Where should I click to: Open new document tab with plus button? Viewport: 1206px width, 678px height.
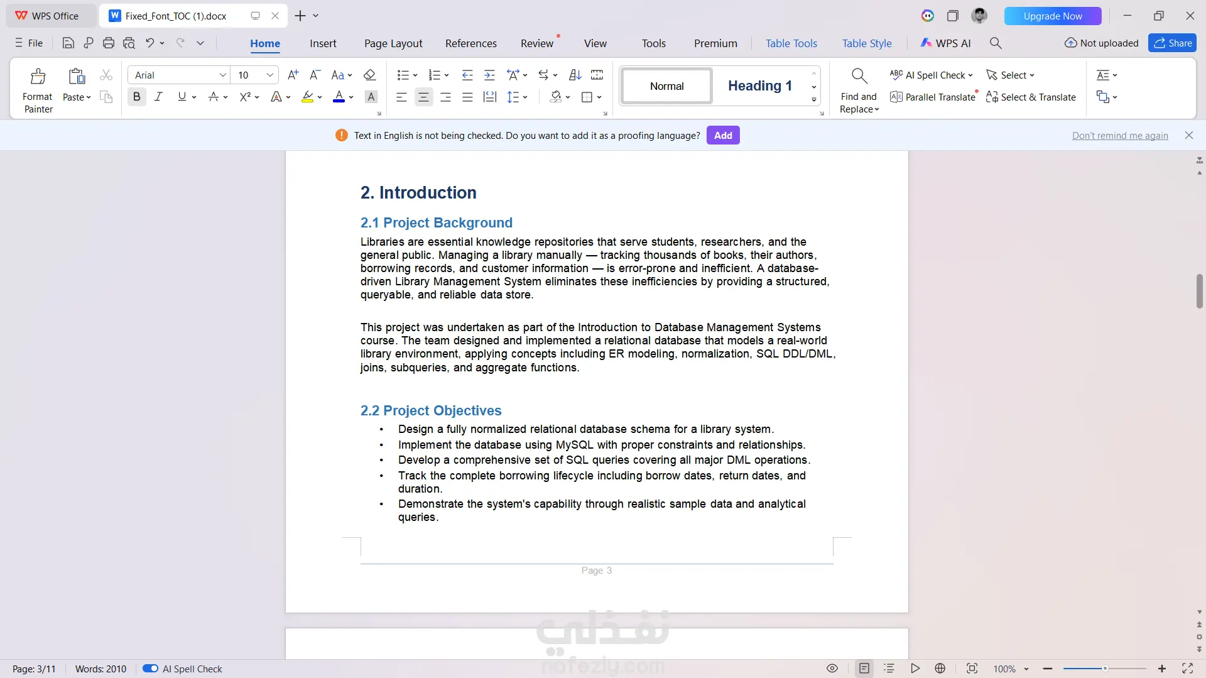tap(300, 16)
